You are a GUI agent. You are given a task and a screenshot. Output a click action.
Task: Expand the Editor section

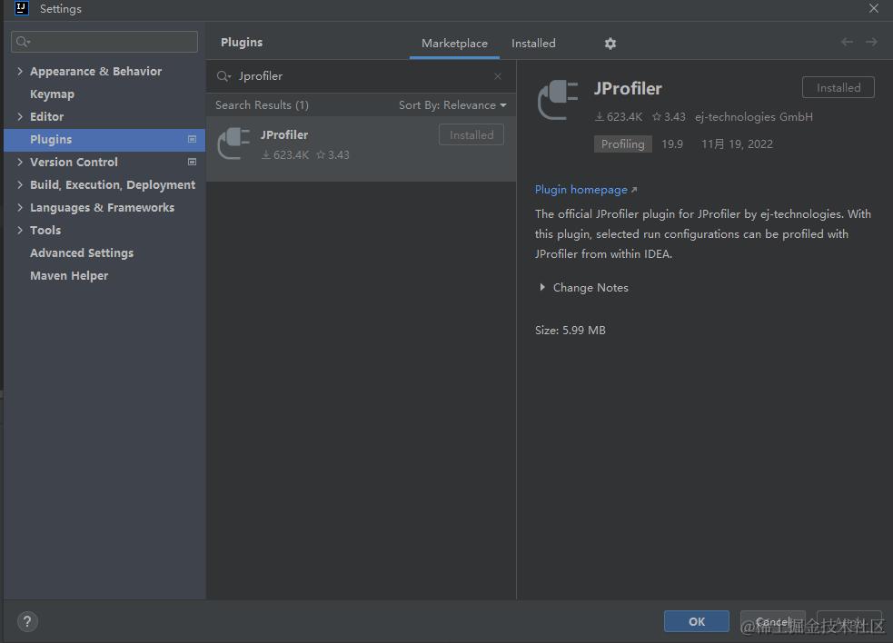click(x=20, y=117)
